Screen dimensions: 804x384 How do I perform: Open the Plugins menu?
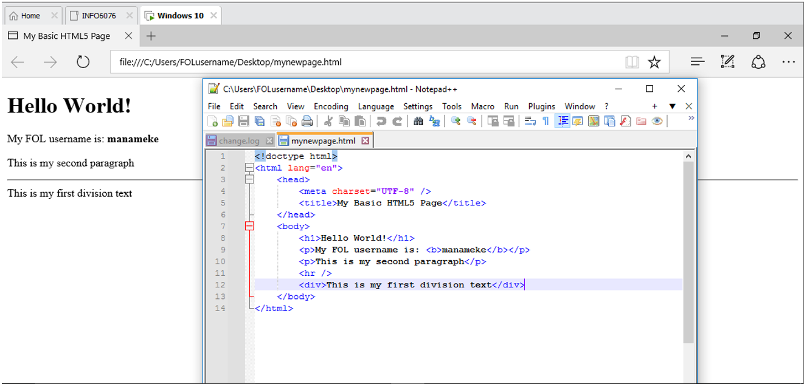542,106
